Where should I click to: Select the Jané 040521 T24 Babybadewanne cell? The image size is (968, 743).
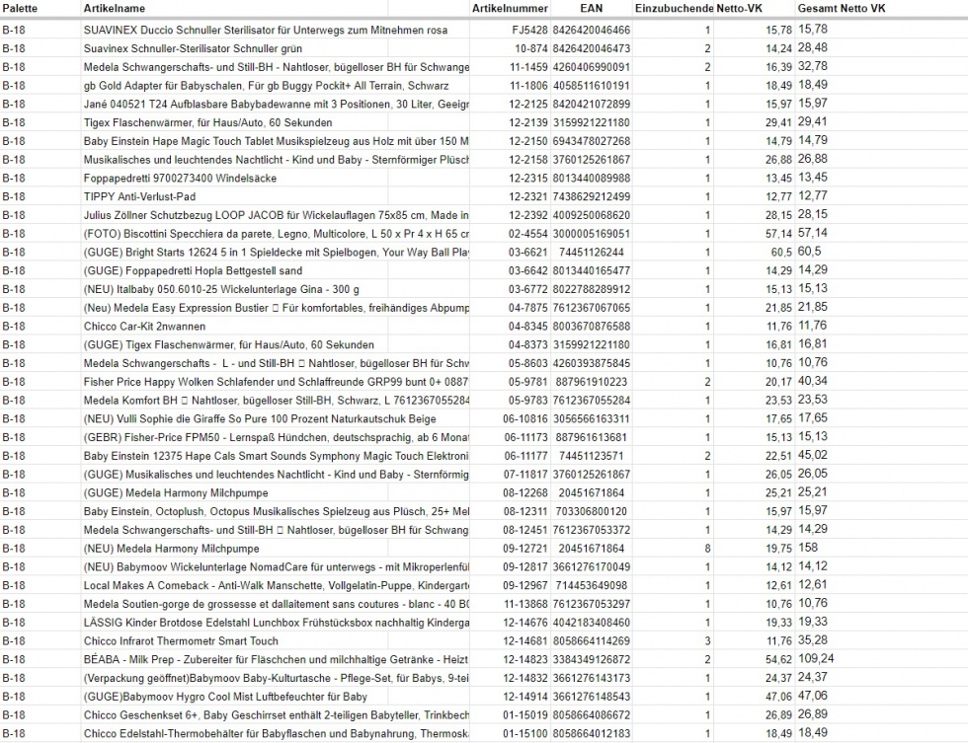pos(276,104)
